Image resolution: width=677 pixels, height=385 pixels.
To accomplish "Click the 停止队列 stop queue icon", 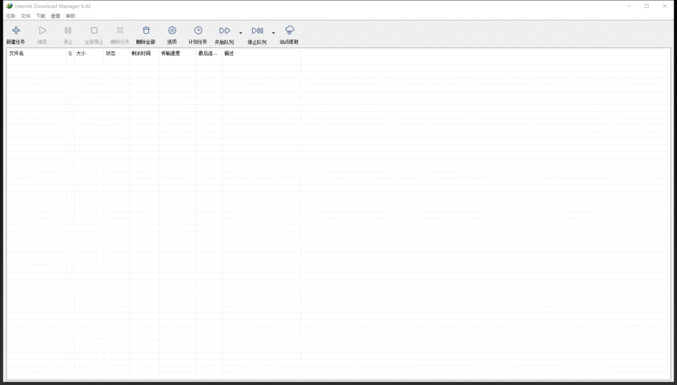I will point(257,30).
